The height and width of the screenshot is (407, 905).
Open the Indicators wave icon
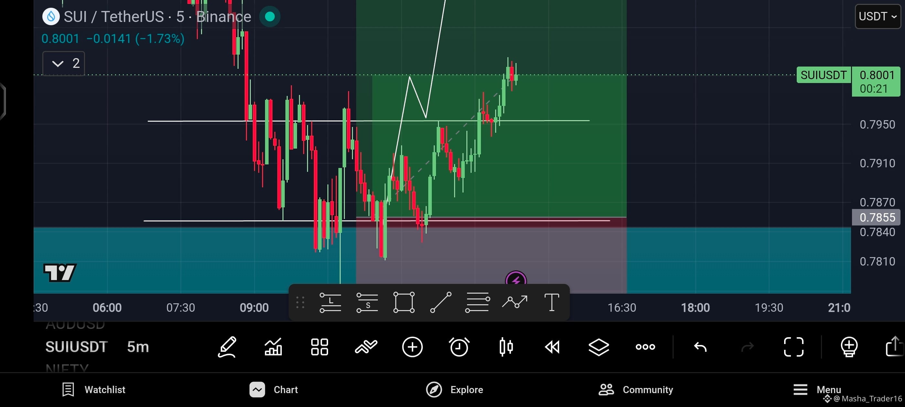[366, 347]
